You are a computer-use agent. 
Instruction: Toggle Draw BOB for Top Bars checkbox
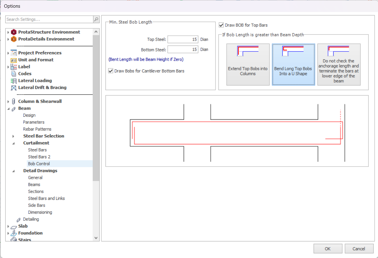coord(221,25)
